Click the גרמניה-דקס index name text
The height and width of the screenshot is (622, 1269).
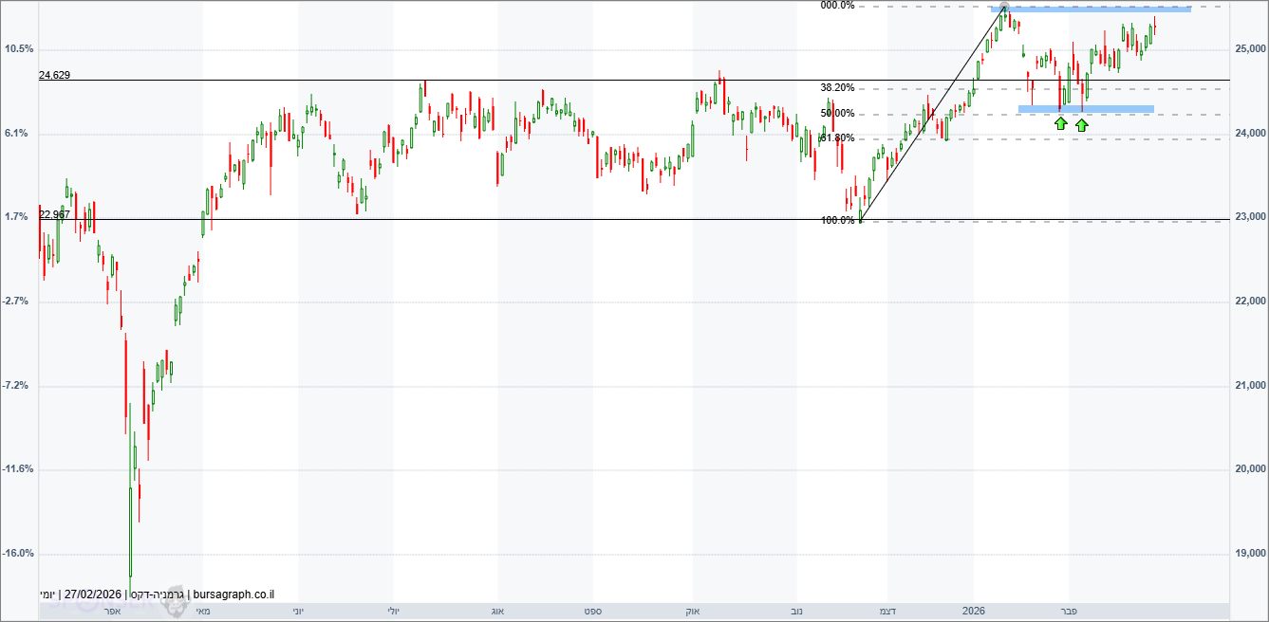(156, 595)
